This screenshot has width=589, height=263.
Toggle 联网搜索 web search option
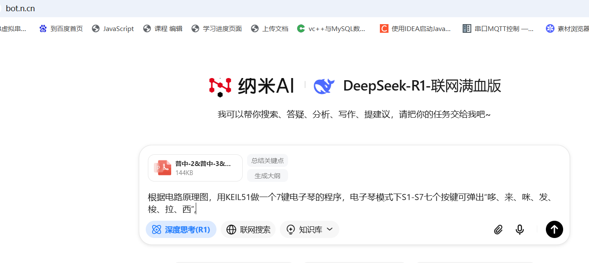(248, 230)
